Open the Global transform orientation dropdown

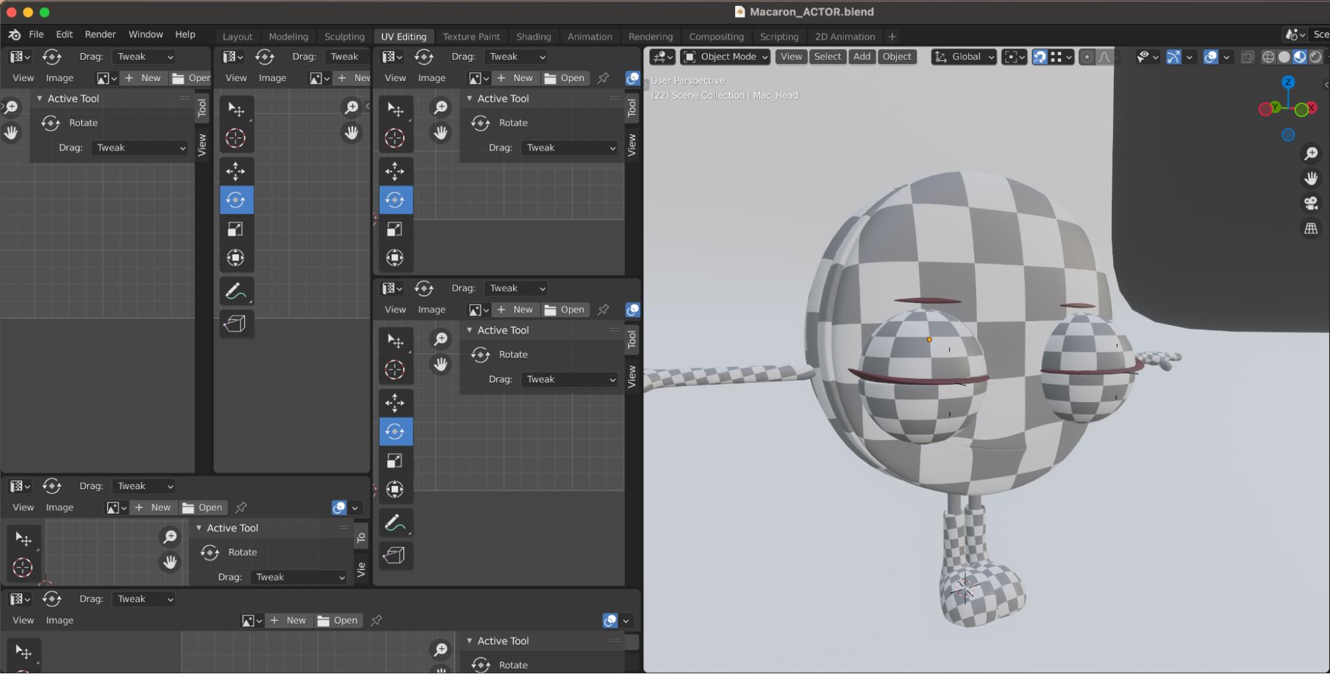[x=965, y=57]
